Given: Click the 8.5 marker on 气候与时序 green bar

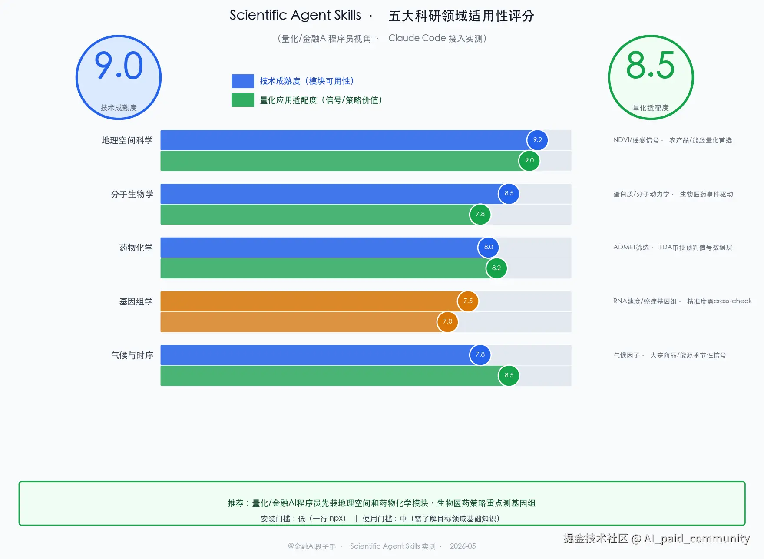Looking at the screenshot, I should click(x=509, y=375).
